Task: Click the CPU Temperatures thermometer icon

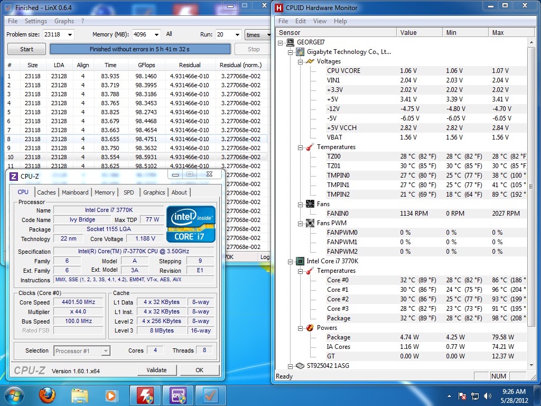Action: pyautogui.click(x=310, y=271)
